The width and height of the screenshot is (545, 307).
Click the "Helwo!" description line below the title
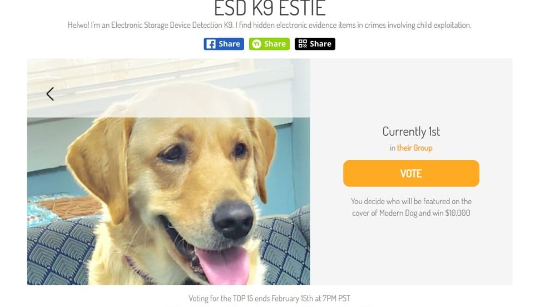(x=269, y=25)
